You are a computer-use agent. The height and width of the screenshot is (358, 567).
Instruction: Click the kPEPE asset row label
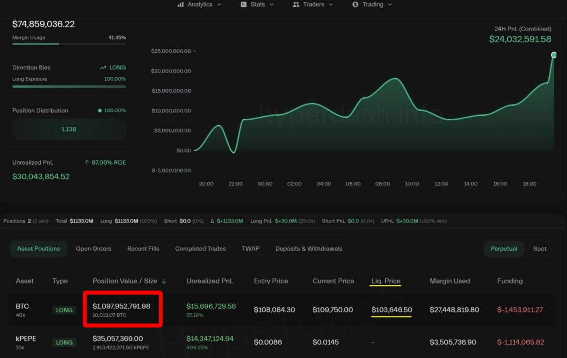(x=26, y=339)
